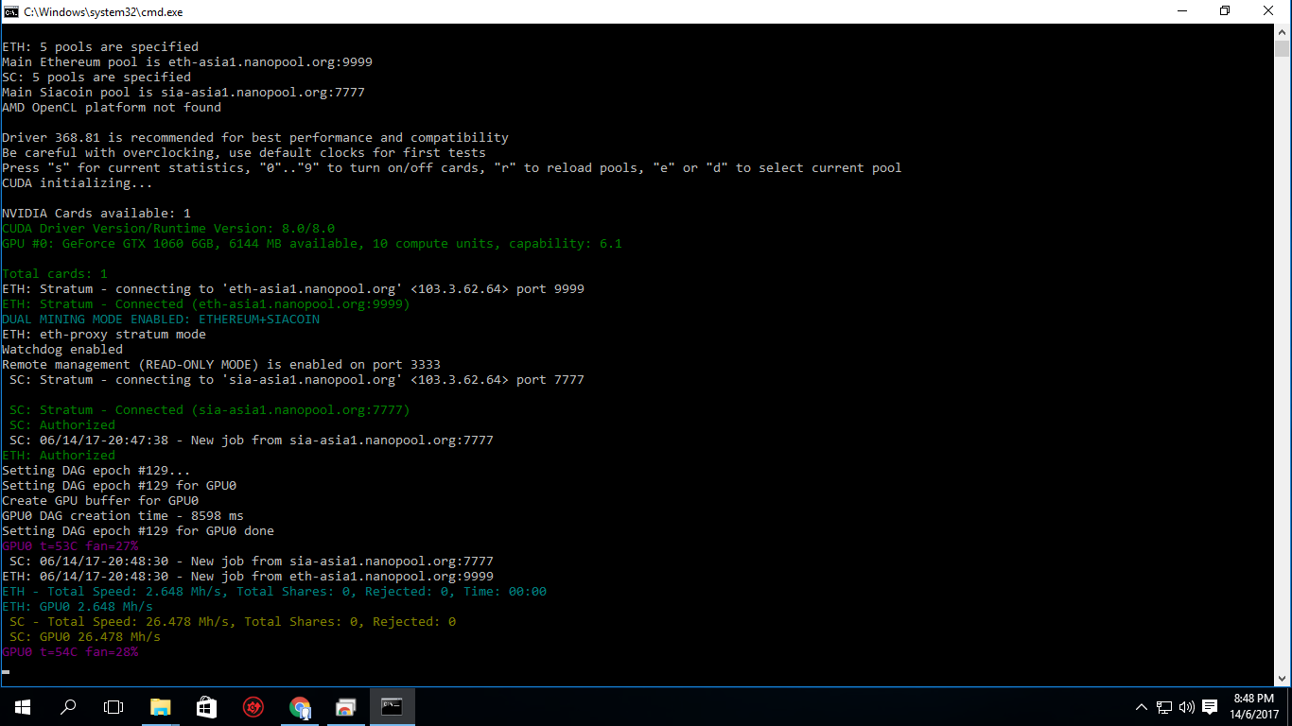Screen dimensions: 1292x726
Task: Click the cmd window title text
Action: (104, 12)
